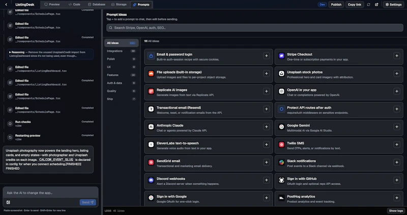Click the Copy link button
The height and width of the screenshot is (215, 407).
[355, 5]
